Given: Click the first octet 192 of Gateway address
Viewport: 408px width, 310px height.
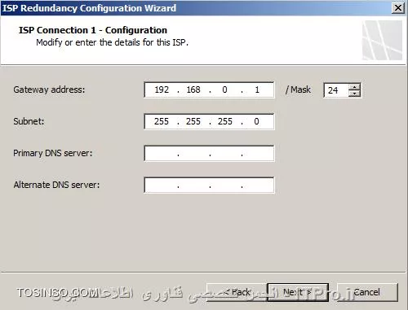Looking at the screenshot, I should 162,90.
